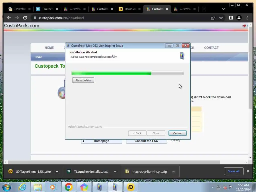Open the CONTACT menu item
Image resolution: width=256 pixels, height=192 pixels.
pyautogui.click(x=211, y=48)
